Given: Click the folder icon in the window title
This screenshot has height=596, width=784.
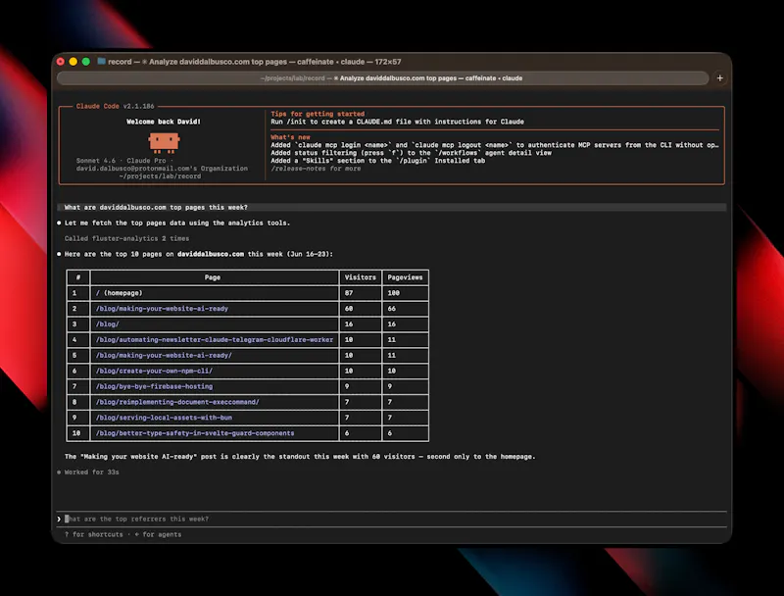Looking at the screenshot, I should pos(102,61).
